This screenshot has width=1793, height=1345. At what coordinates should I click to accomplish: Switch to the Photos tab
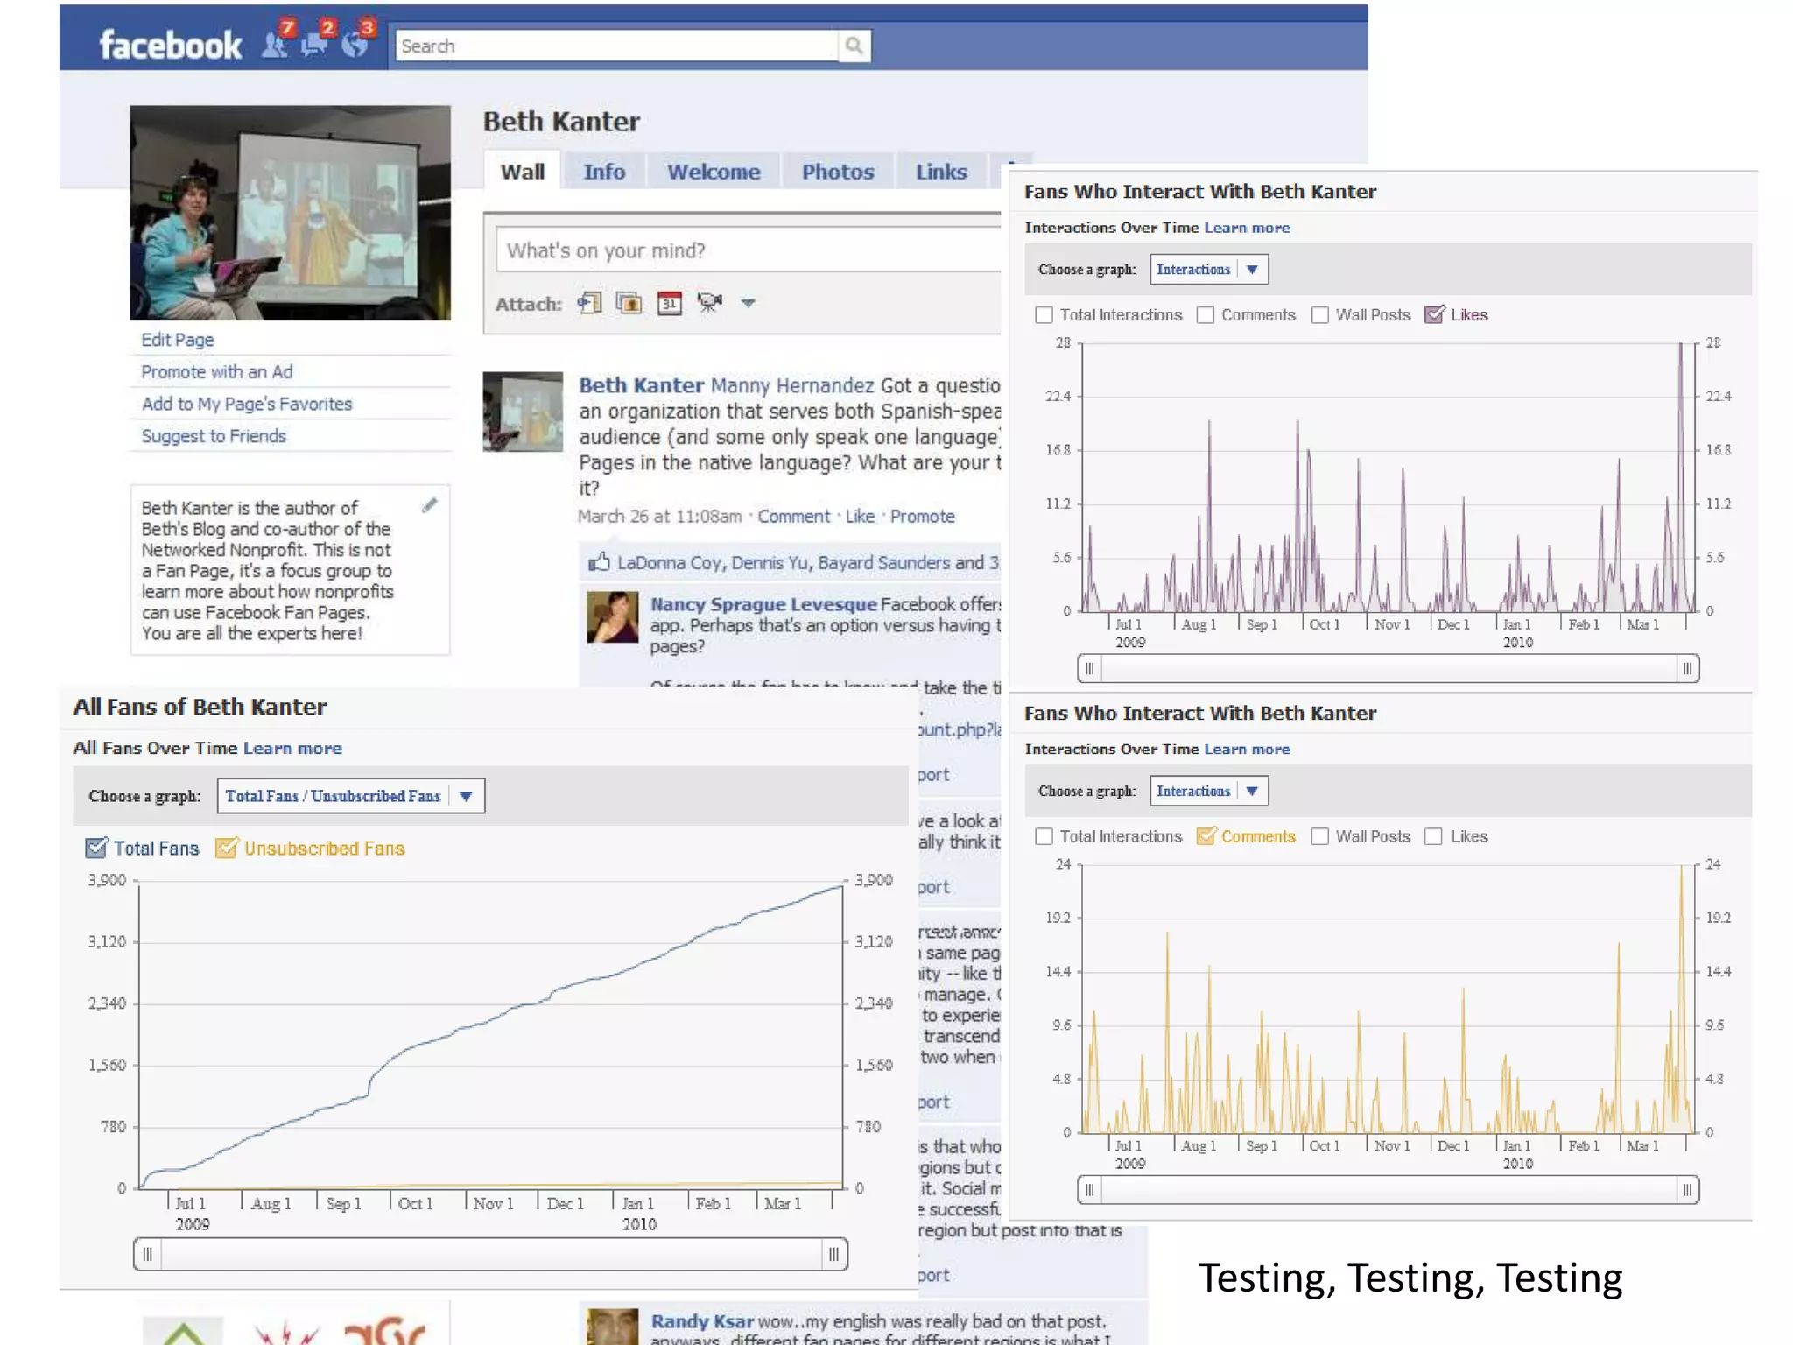838,172
